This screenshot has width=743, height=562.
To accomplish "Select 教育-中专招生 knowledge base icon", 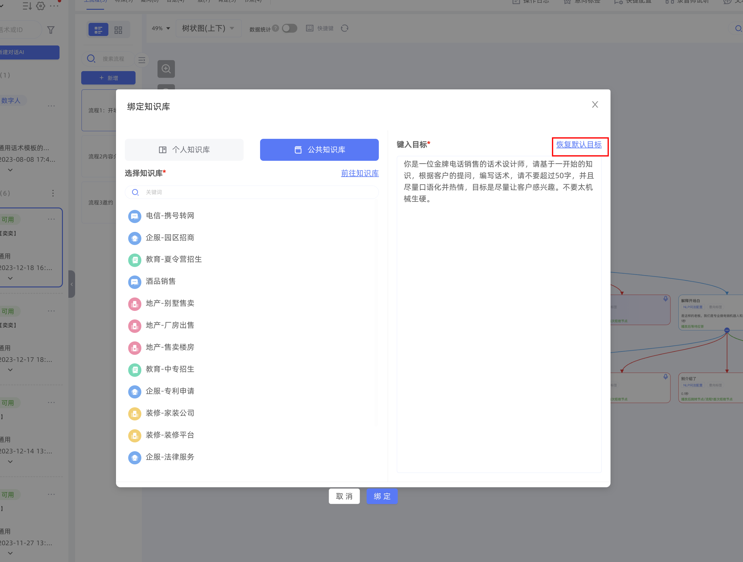I will click(135, 369).
